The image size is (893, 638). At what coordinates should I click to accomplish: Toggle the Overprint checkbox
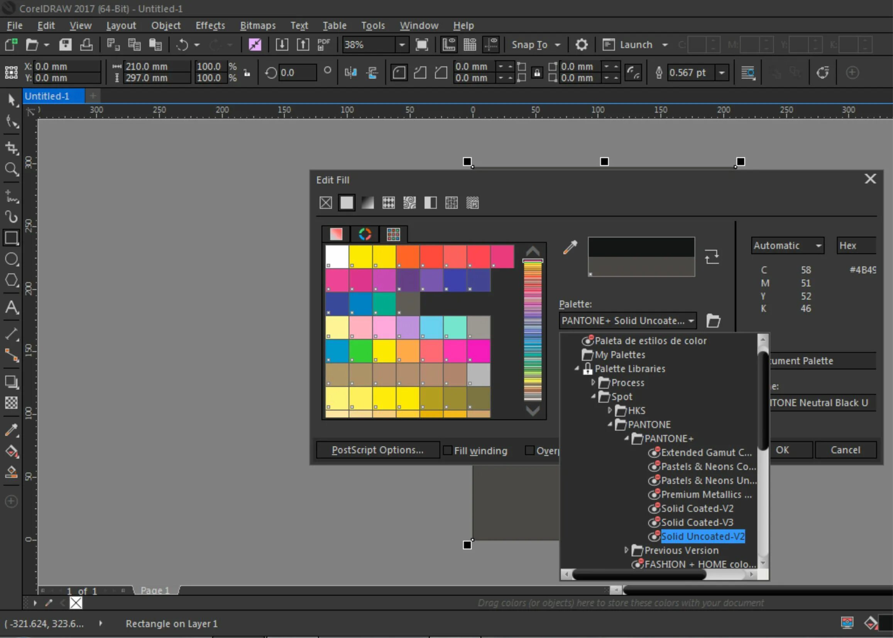529,450
